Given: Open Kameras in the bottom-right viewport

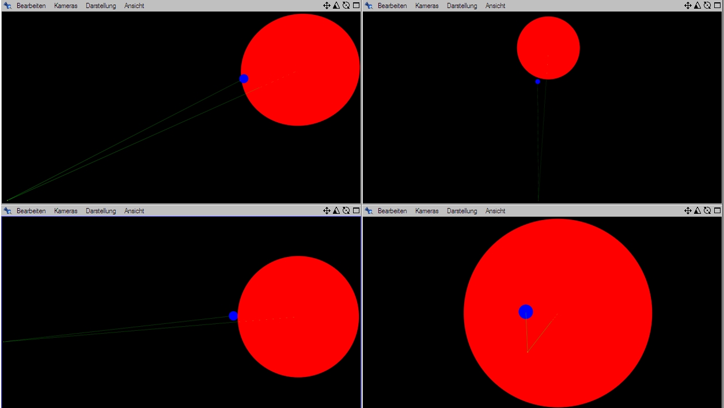Looking at the screenshot, I should [x=427, y=211].
